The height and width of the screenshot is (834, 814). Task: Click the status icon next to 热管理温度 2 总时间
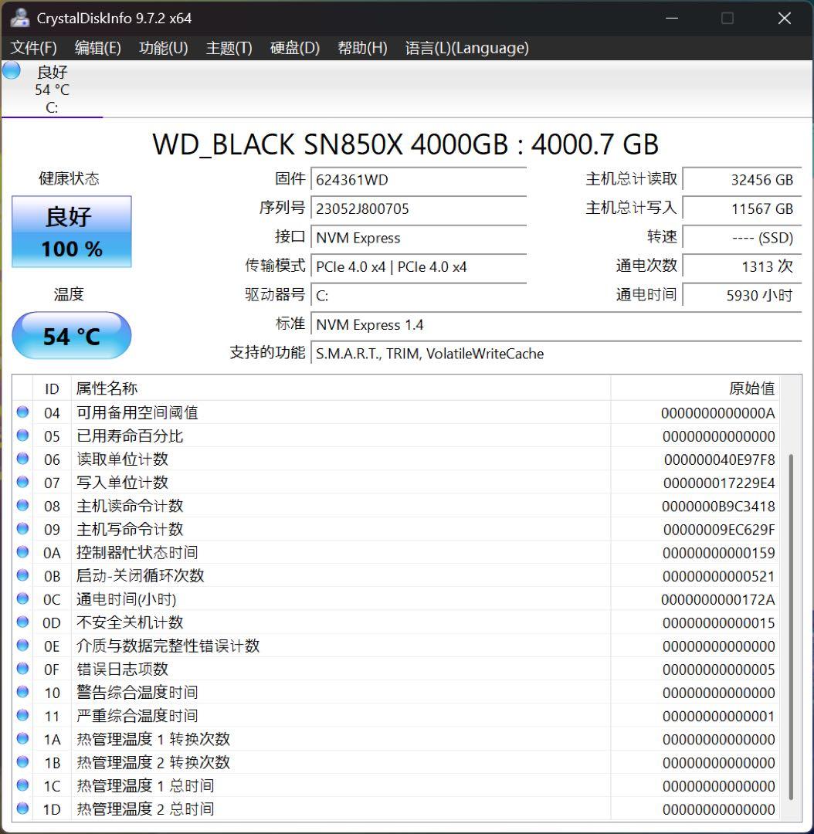22,809
